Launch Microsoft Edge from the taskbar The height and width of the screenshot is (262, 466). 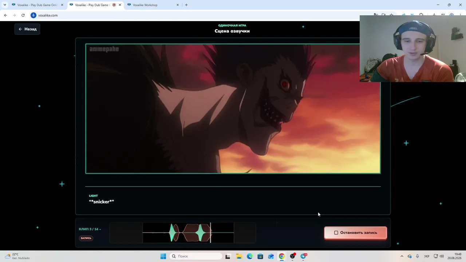pos(249,256)
